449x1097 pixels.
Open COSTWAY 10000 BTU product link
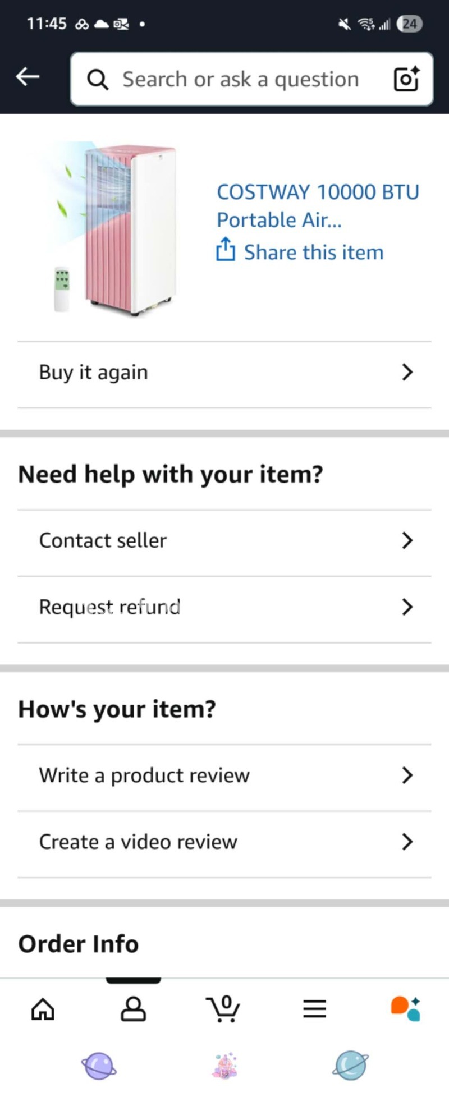pyautogui.click(x=317, y=206)
